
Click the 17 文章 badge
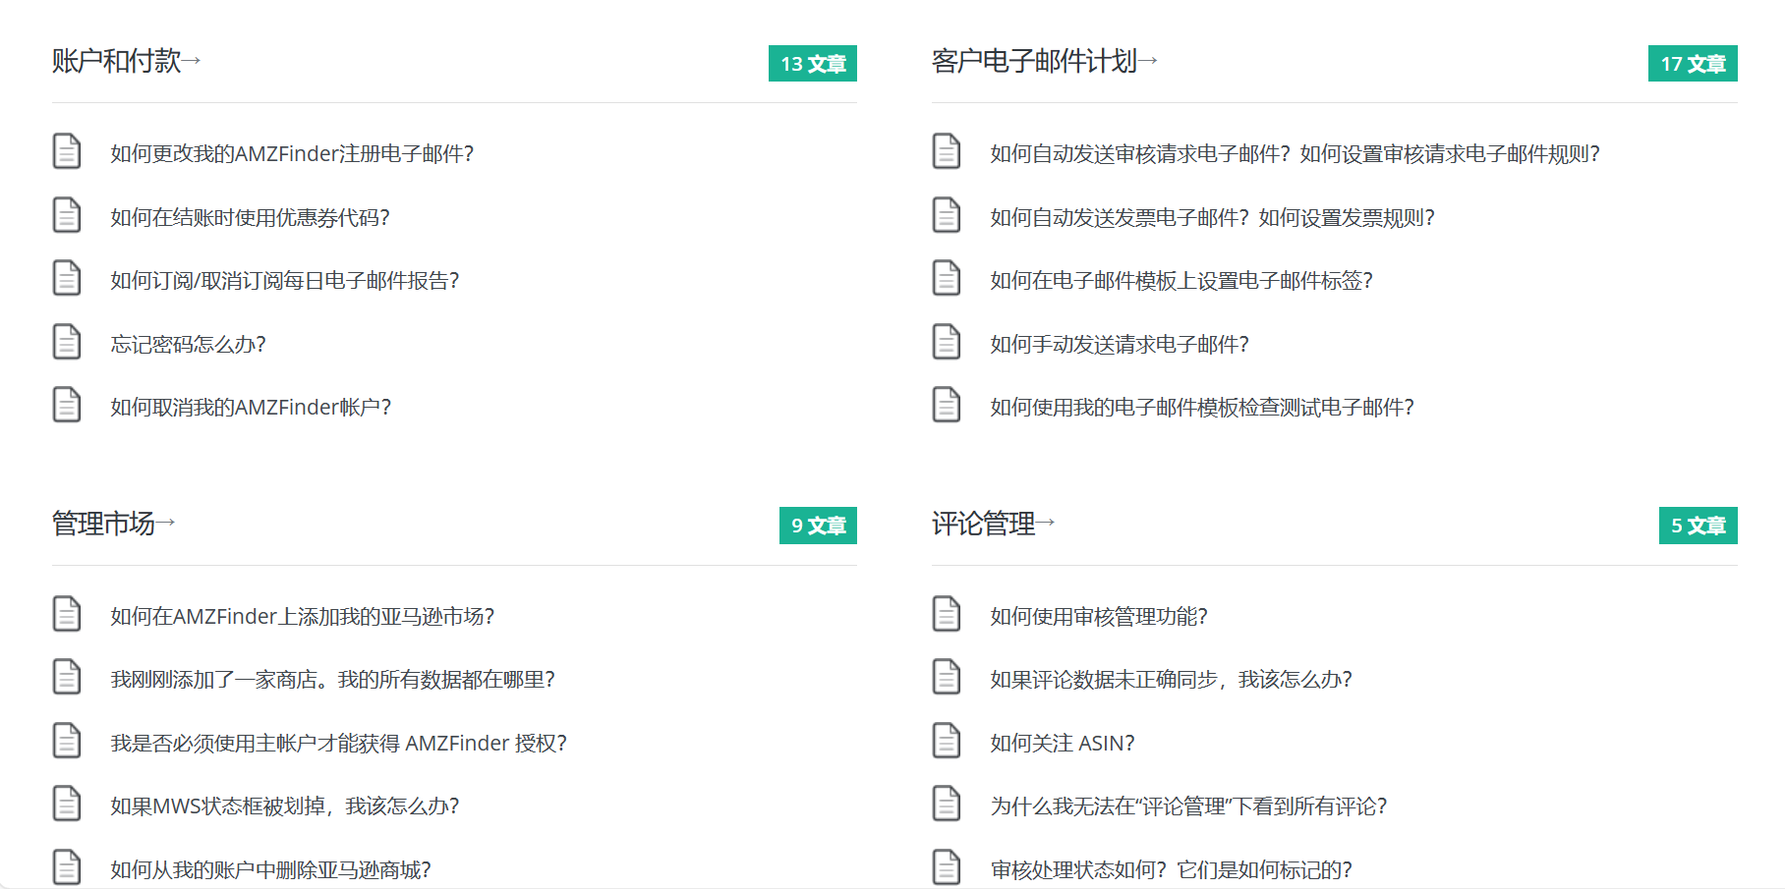tap(1693, 64)
